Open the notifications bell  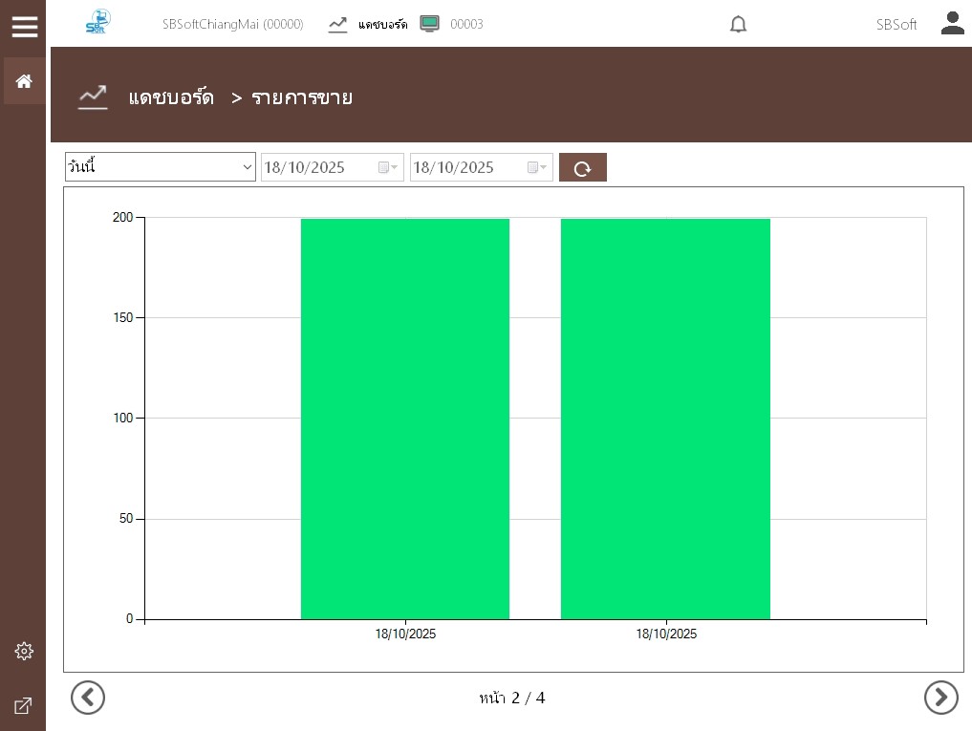pyautogui.click(x=738, y=25)
